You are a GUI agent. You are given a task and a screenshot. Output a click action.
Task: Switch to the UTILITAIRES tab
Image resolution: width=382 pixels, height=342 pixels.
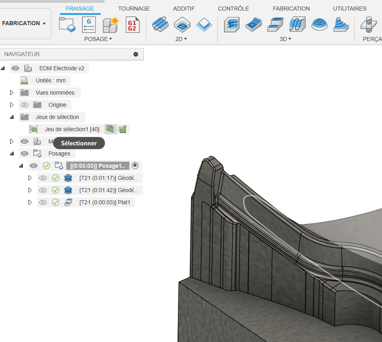point(349,9)
